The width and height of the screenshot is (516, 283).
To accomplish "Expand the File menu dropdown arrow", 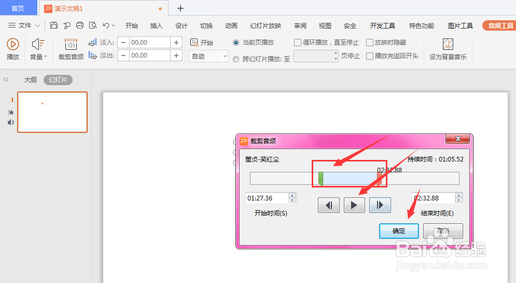I will (37, 25).
